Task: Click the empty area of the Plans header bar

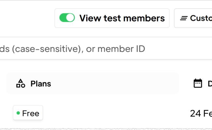Action: click(x=114, y=84)
